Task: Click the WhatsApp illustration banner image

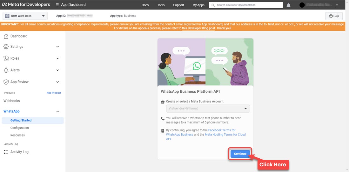Action: (x=205, y=62)
